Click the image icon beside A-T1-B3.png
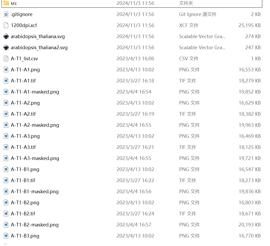This screenshot has height=246, width=270. click(6, 236)
